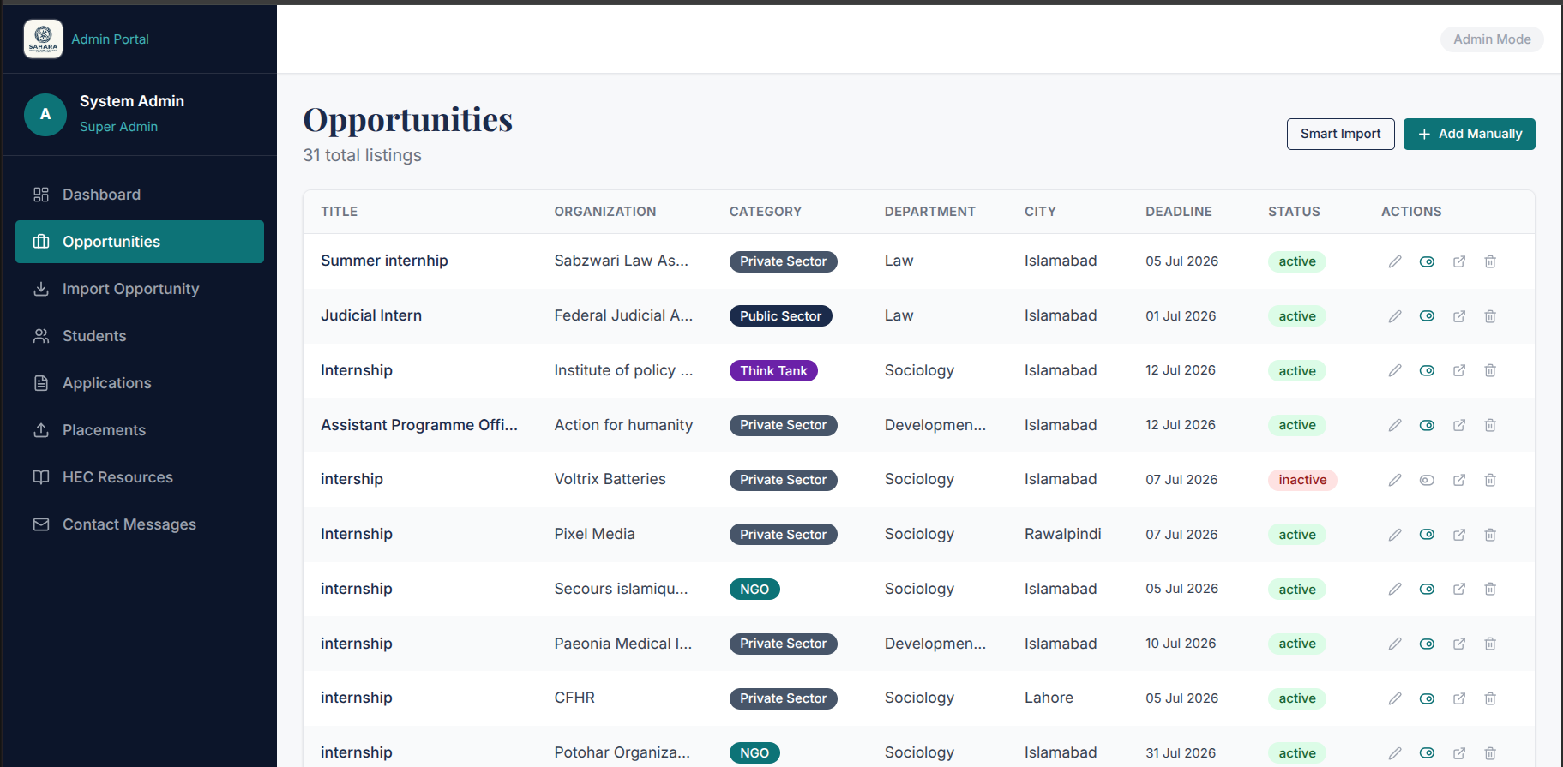The height and width of the screenshot is (767, 1563).
Task: Delete the Voltrix Batteries listing
Action: (1490, 480)
